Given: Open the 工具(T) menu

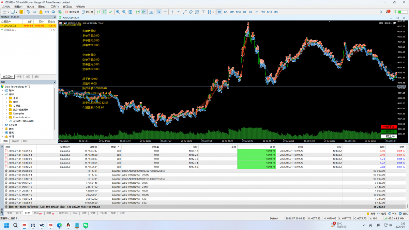Looking at the screenshot, I should 55,6.
